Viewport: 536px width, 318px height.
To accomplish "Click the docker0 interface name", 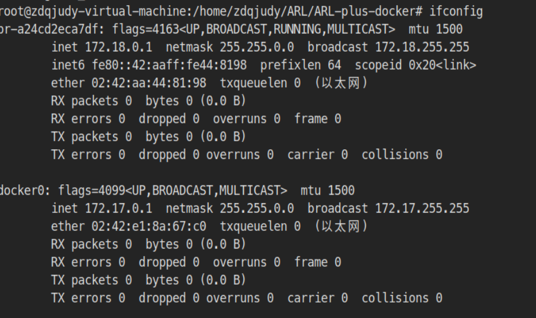I will point(22,191).
